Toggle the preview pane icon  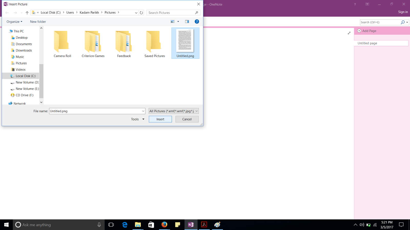(x=187, y=21)
